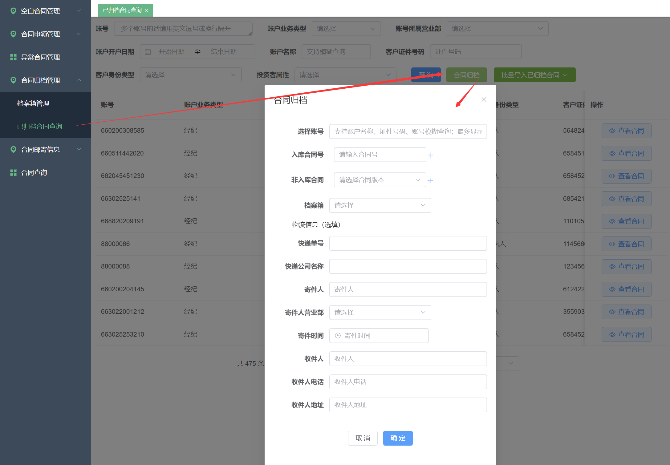Screen dimensions: 670x465
Task: Click the clock icon in 寄件时间 field
Action: pos(338,336)
